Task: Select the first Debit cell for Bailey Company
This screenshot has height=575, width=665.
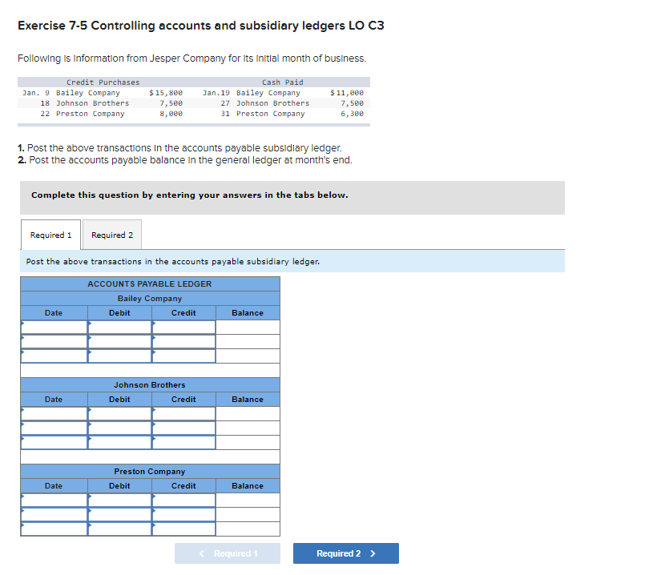Action: click(119, 327)
